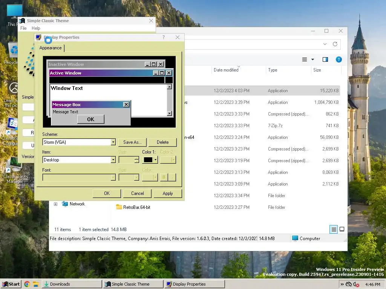The height and width of the screenshot is (289, 386).
Task: Click the Computer status bar zone icon
Action: 295,238
